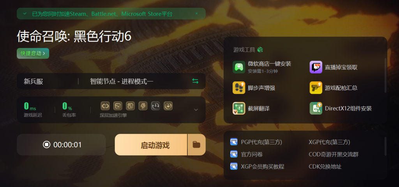The height and width of the screenshot is (187, 399).
Task: Toggle the chain-link acceleration engine icon
Action: [x=105, y=106]
